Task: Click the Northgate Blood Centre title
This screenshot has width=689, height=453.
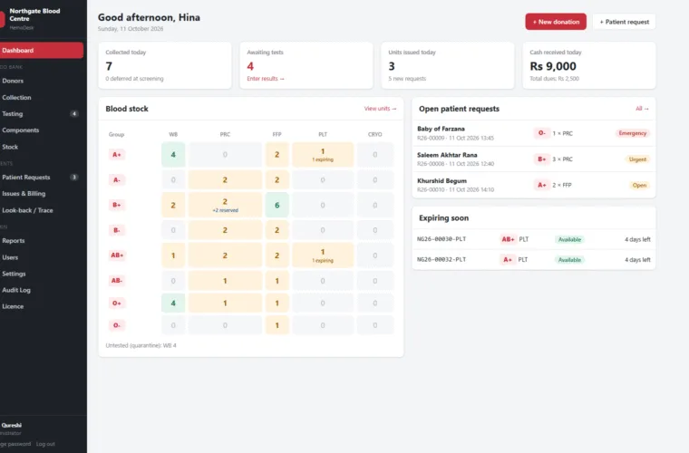Action: [x=34, y=14]
